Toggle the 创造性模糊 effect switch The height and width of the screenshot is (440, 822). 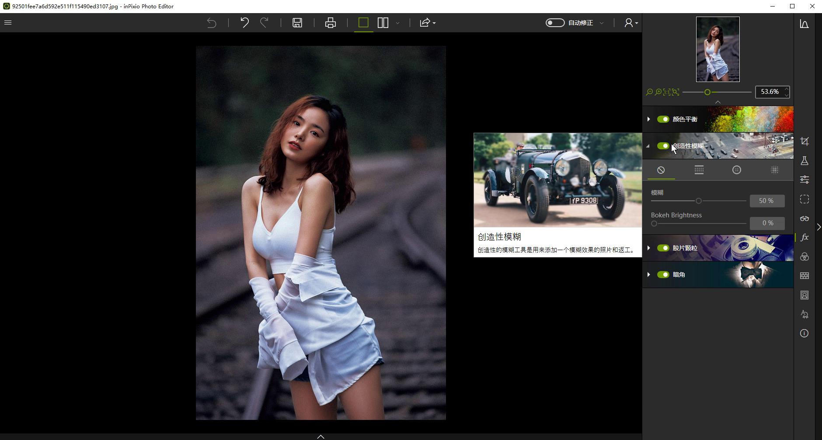pos(663,146)
